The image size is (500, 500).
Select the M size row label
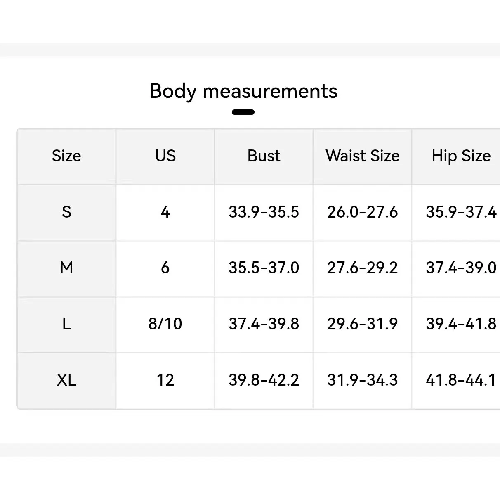coord(66,268)
